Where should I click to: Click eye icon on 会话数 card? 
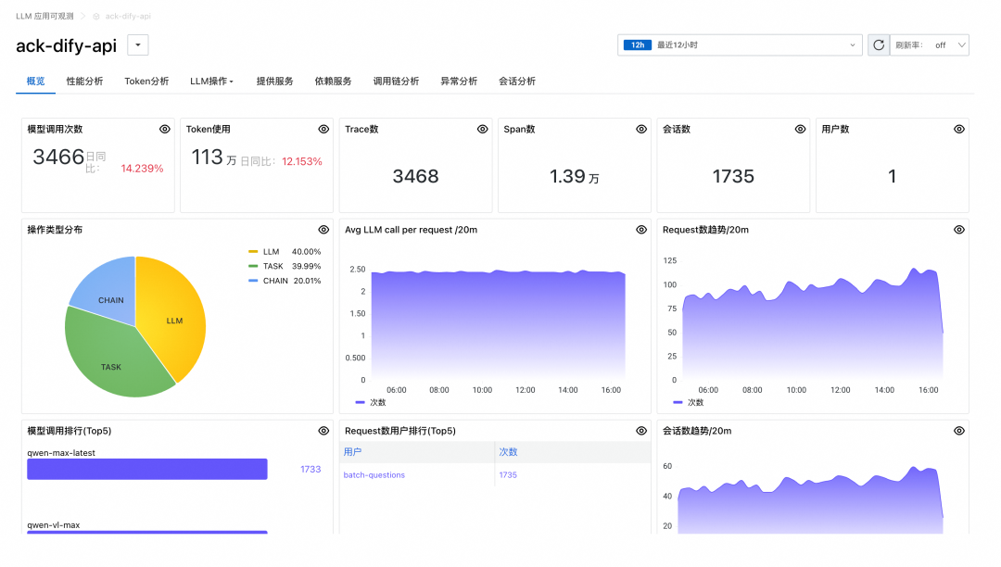click(801, 130)
